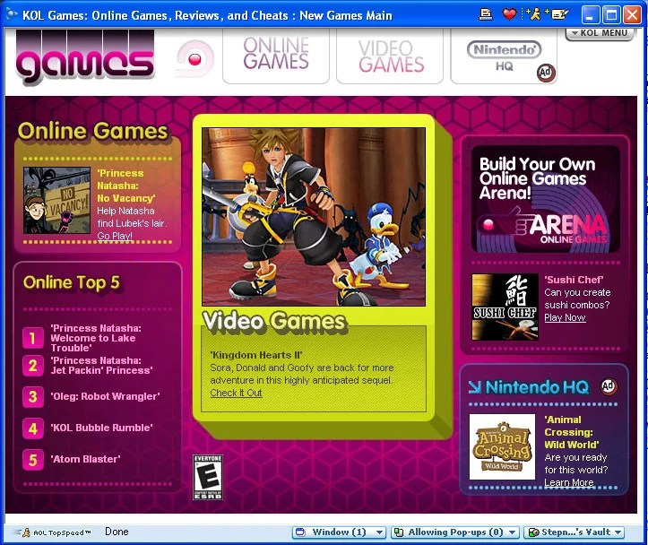Click the blue arrow next to Nintendo HQ
648x545 pixels.
tap(475, 387)
